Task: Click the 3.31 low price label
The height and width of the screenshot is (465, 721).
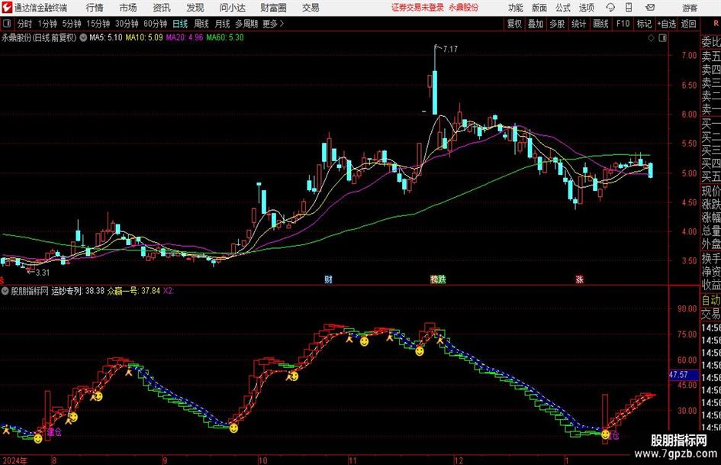Action: pyautogui.click(x=42, y=273)
